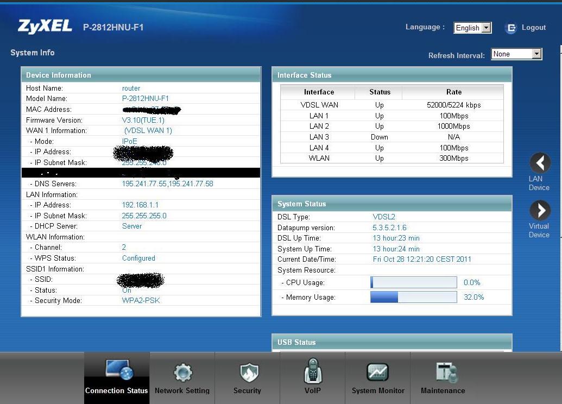Click the 'Rate' column header

pyautogui.click(x=454, y=92)
